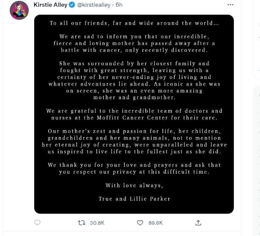Click the 'We thank you for your love' paragraph
This screenshot has height=236, width=260.
point(134,168)
